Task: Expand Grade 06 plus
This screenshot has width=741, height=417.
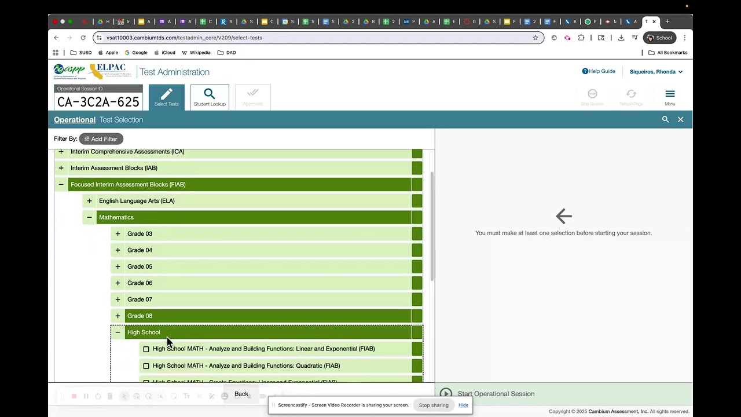Action: [118, 283]
